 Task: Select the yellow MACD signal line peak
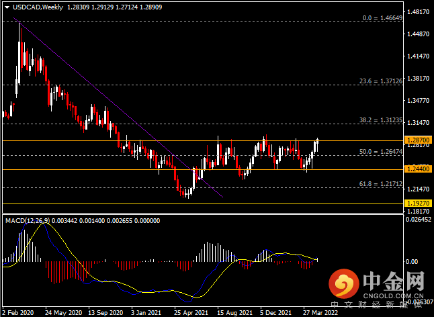pos(45,223)
